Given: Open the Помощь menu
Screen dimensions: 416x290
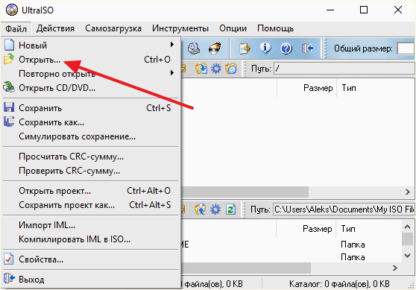Looking at the screenshot, I should tap(275, 28).
